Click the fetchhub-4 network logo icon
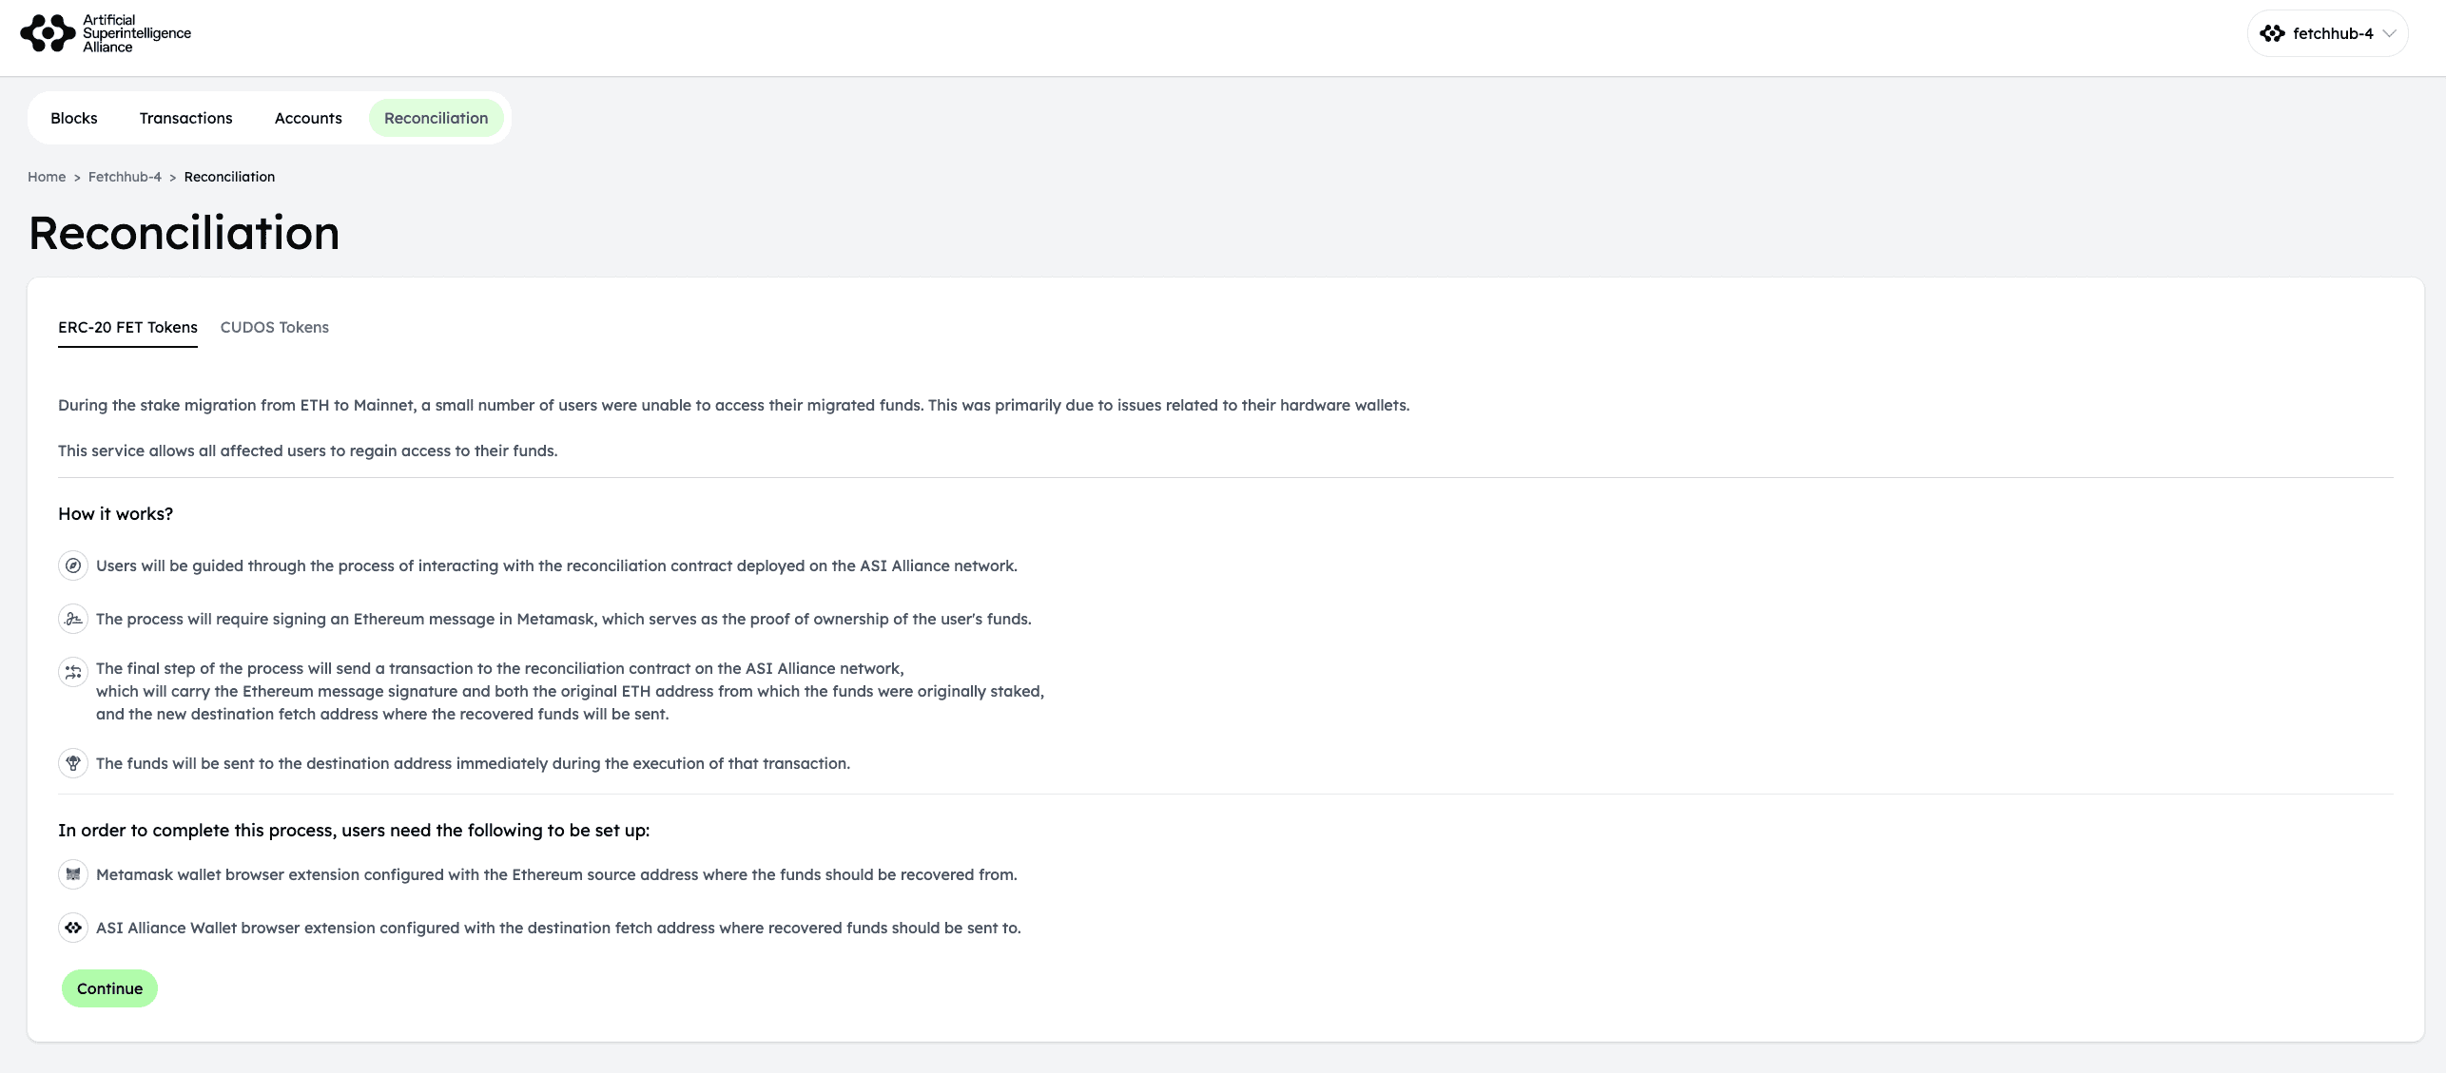Screen dimensions: 2446x1073 click(x=2272, y=33)
